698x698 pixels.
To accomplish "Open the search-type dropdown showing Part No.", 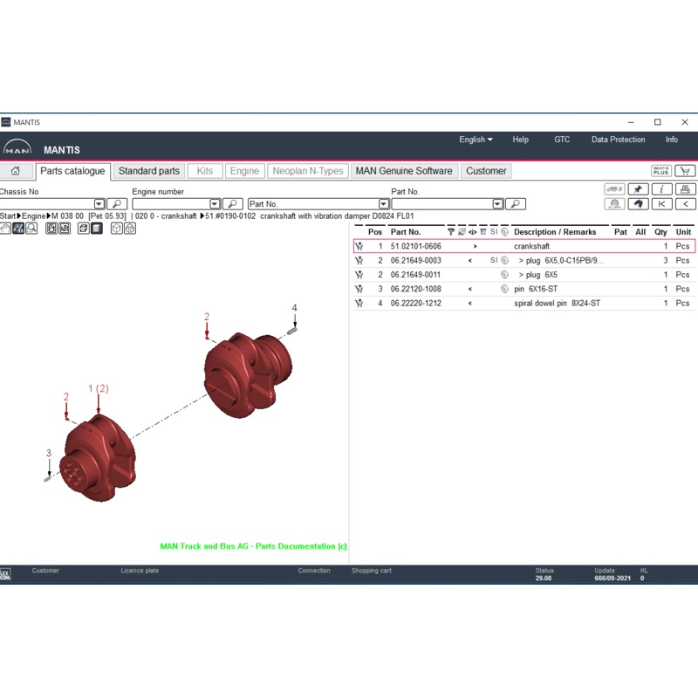I will (384, 204).
